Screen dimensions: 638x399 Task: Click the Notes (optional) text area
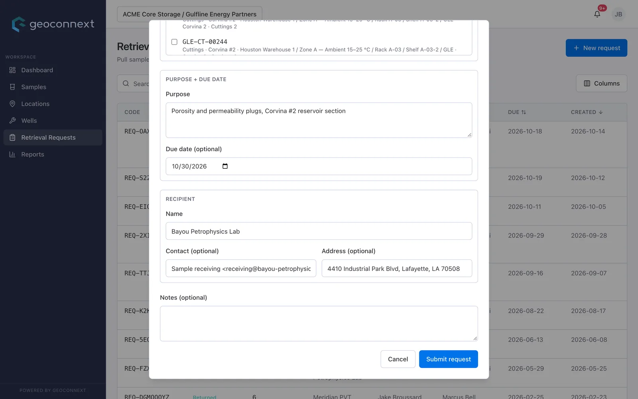(319, 324)
